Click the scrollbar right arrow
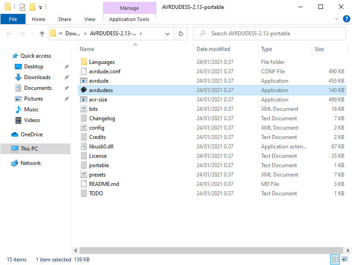 (x=348, y=250)
